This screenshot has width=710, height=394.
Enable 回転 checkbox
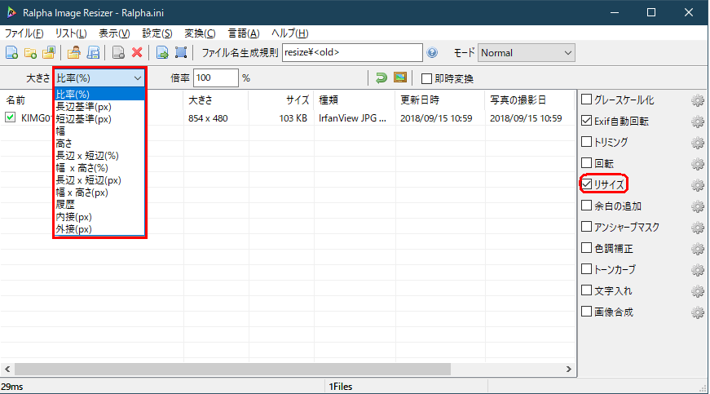(586, 162)
